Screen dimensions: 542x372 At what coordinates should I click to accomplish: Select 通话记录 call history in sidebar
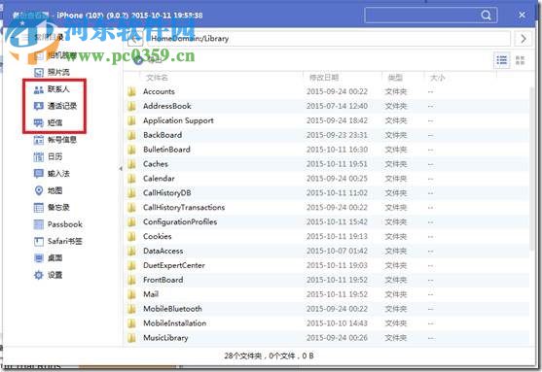55,106
